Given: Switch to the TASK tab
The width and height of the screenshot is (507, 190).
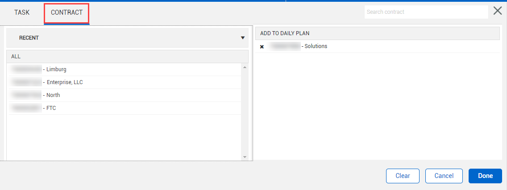Looking at the screenshot, I should click(22, 12).
